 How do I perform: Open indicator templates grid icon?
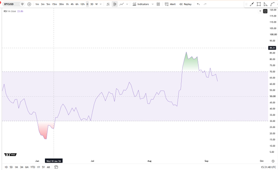(x=158, y=4)
